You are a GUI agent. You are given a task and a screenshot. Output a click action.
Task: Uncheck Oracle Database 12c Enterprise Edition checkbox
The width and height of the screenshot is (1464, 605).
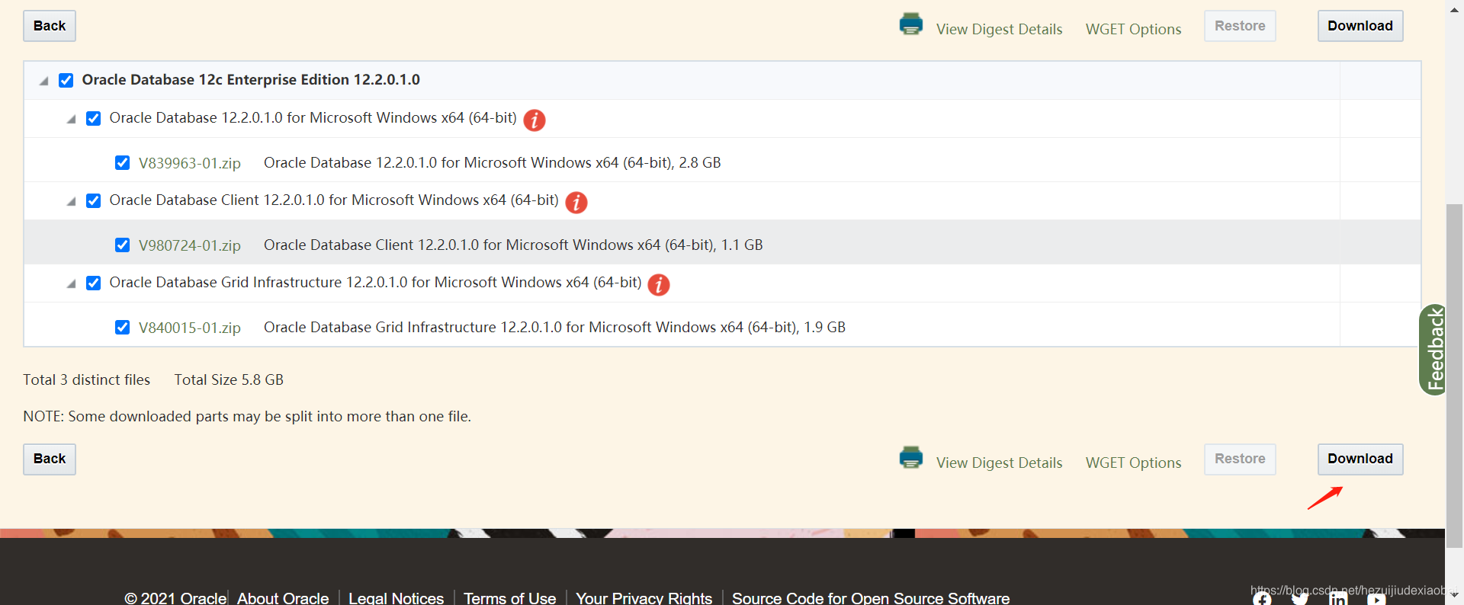coord(66,80)
